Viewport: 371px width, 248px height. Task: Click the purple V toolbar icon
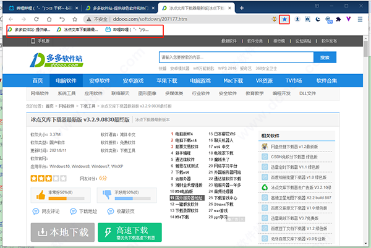[x=349, y=19]
